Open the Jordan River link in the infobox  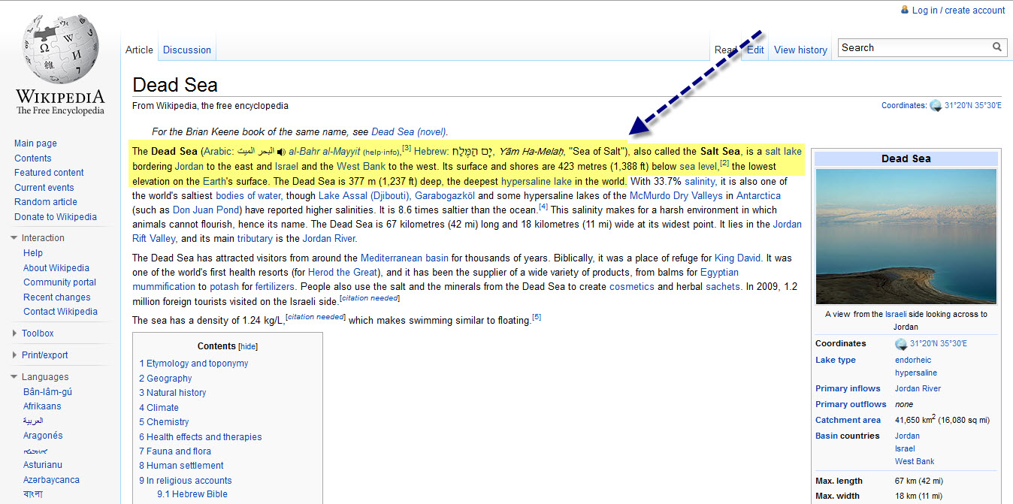point(918,389)
